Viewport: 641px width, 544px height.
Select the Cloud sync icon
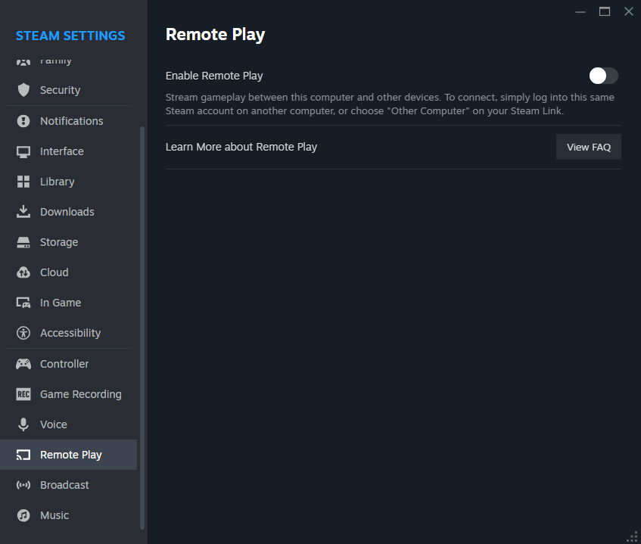23,272
